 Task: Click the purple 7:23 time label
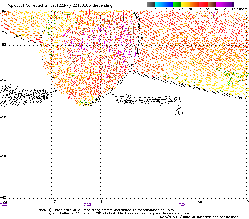(x=87, y=205)
